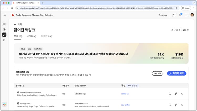Click the $19K estimated traffic value

(179, 54)
